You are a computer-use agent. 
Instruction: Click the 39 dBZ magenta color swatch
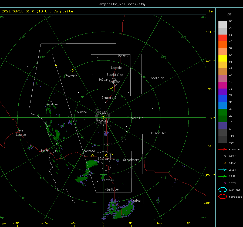point(222,85)
